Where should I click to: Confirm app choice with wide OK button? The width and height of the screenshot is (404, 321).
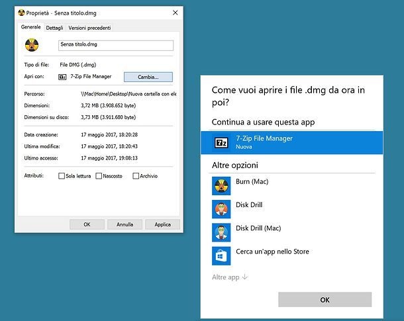click(325, 300)
